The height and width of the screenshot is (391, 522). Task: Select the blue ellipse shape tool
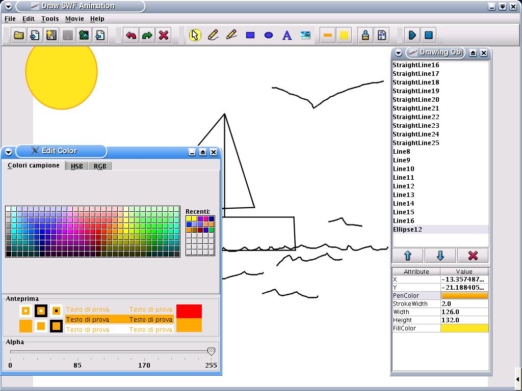(x=269, y=35)
